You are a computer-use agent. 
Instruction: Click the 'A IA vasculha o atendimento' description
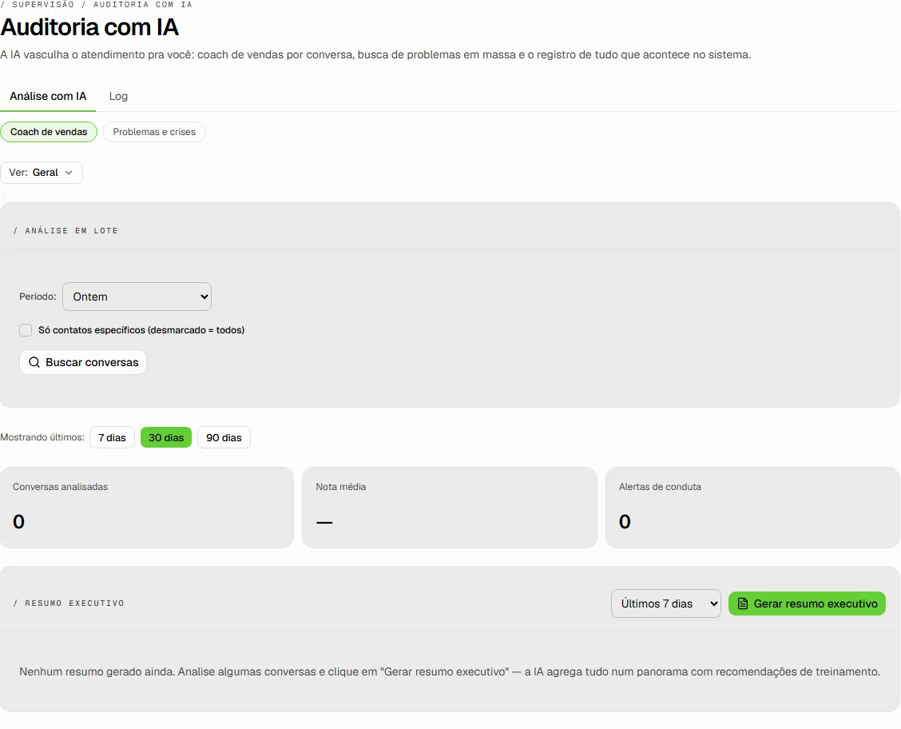click(x=375, y=54)
